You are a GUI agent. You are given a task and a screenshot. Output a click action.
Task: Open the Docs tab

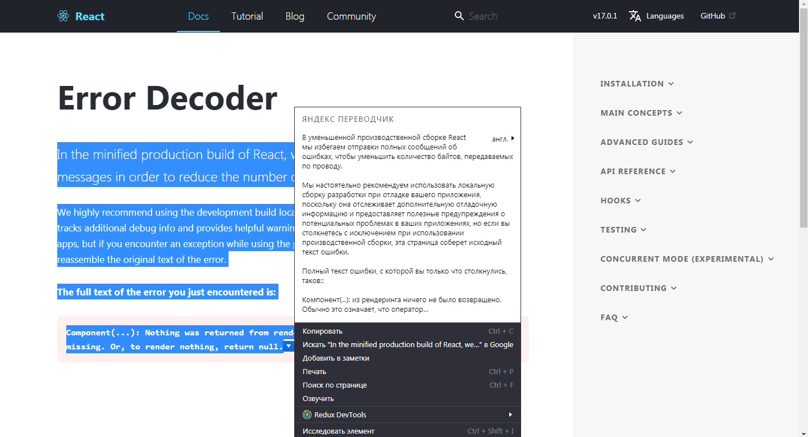pyautogui.click(x=198, y=16)
